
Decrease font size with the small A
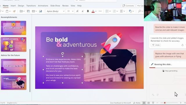[83, 11]
